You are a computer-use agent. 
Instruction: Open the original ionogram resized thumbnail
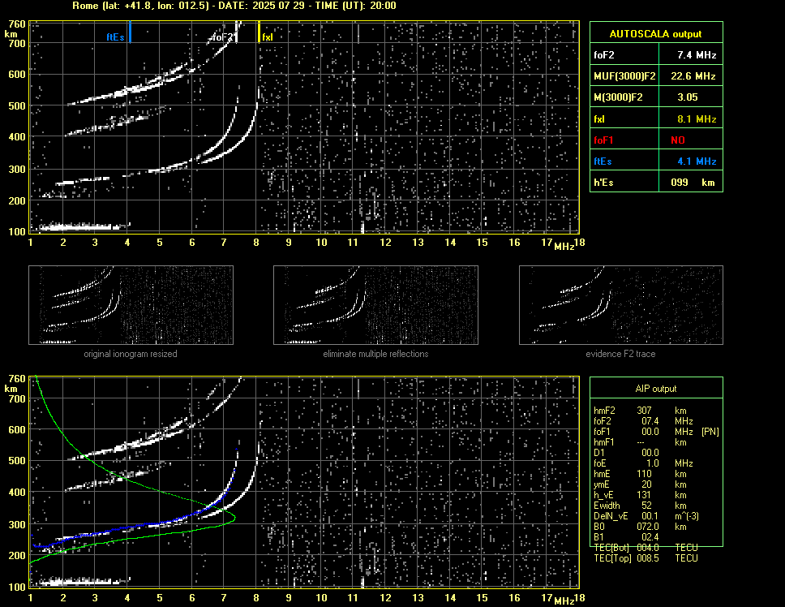(131, 305)
